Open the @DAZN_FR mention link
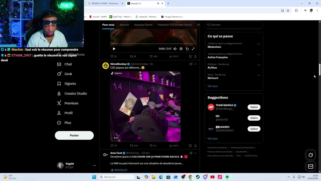This screenshot has width=321, height=181. click(x=121, y=170)
